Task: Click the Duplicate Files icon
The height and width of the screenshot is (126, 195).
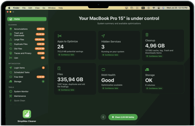Action: click(x=11, y=44)
